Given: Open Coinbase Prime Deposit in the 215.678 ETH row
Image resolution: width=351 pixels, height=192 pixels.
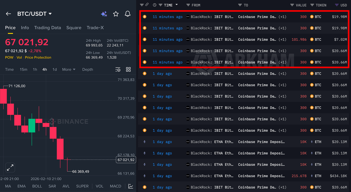Looking at the screenshot, I should (261, 176).
